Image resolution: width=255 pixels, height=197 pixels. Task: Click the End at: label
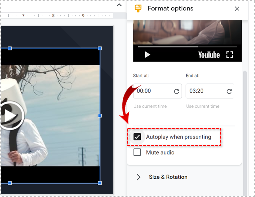coord(193,76)
